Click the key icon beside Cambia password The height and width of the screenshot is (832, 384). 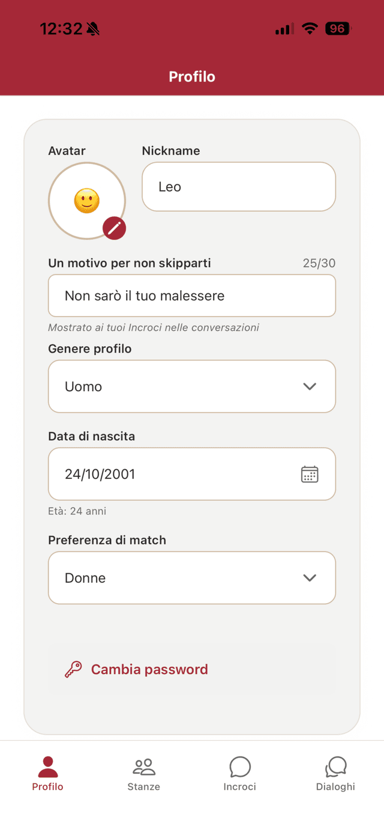point(73,669)
